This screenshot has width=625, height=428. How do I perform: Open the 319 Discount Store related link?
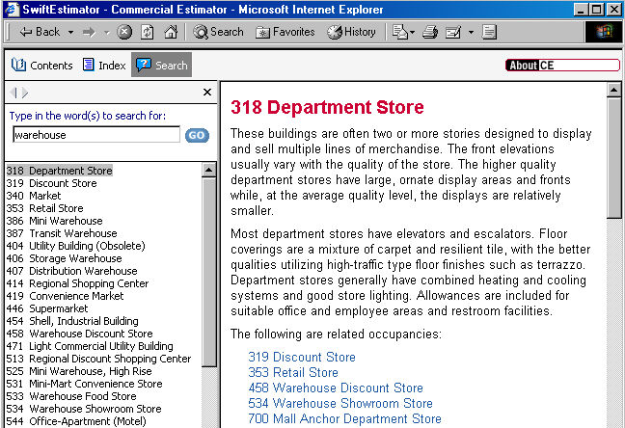coord(302,357)
